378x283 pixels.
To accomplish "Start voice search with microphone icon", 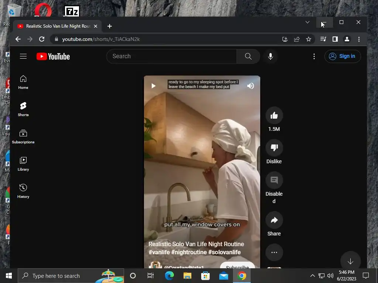I will click(271, 56).
